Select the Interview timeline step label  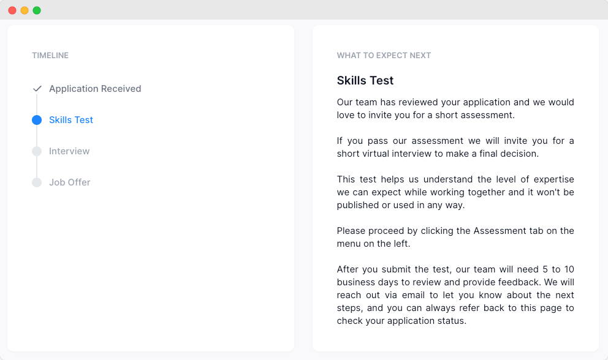click(x=69, y=151)
